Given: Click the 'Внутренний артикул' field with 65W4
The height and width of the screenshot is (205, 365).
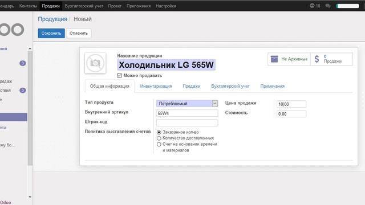Looking at the screenshot, I should [187, 113].
